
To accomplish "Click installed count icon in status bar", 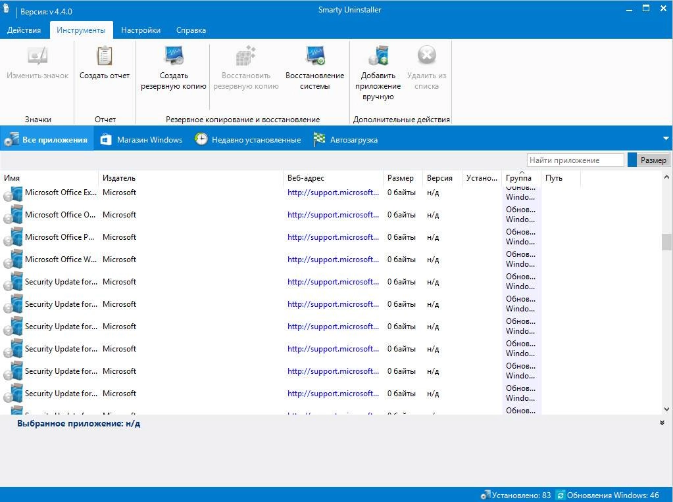I will click(x=486, y=495).
